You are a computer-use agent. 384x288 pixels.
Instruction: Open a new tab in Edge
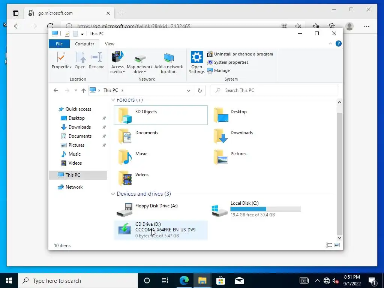coord(121,13)
